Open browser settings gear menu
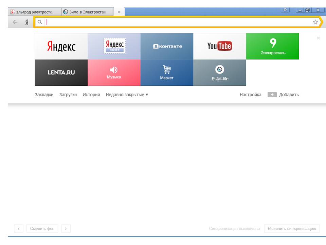 tap(285, 10)
